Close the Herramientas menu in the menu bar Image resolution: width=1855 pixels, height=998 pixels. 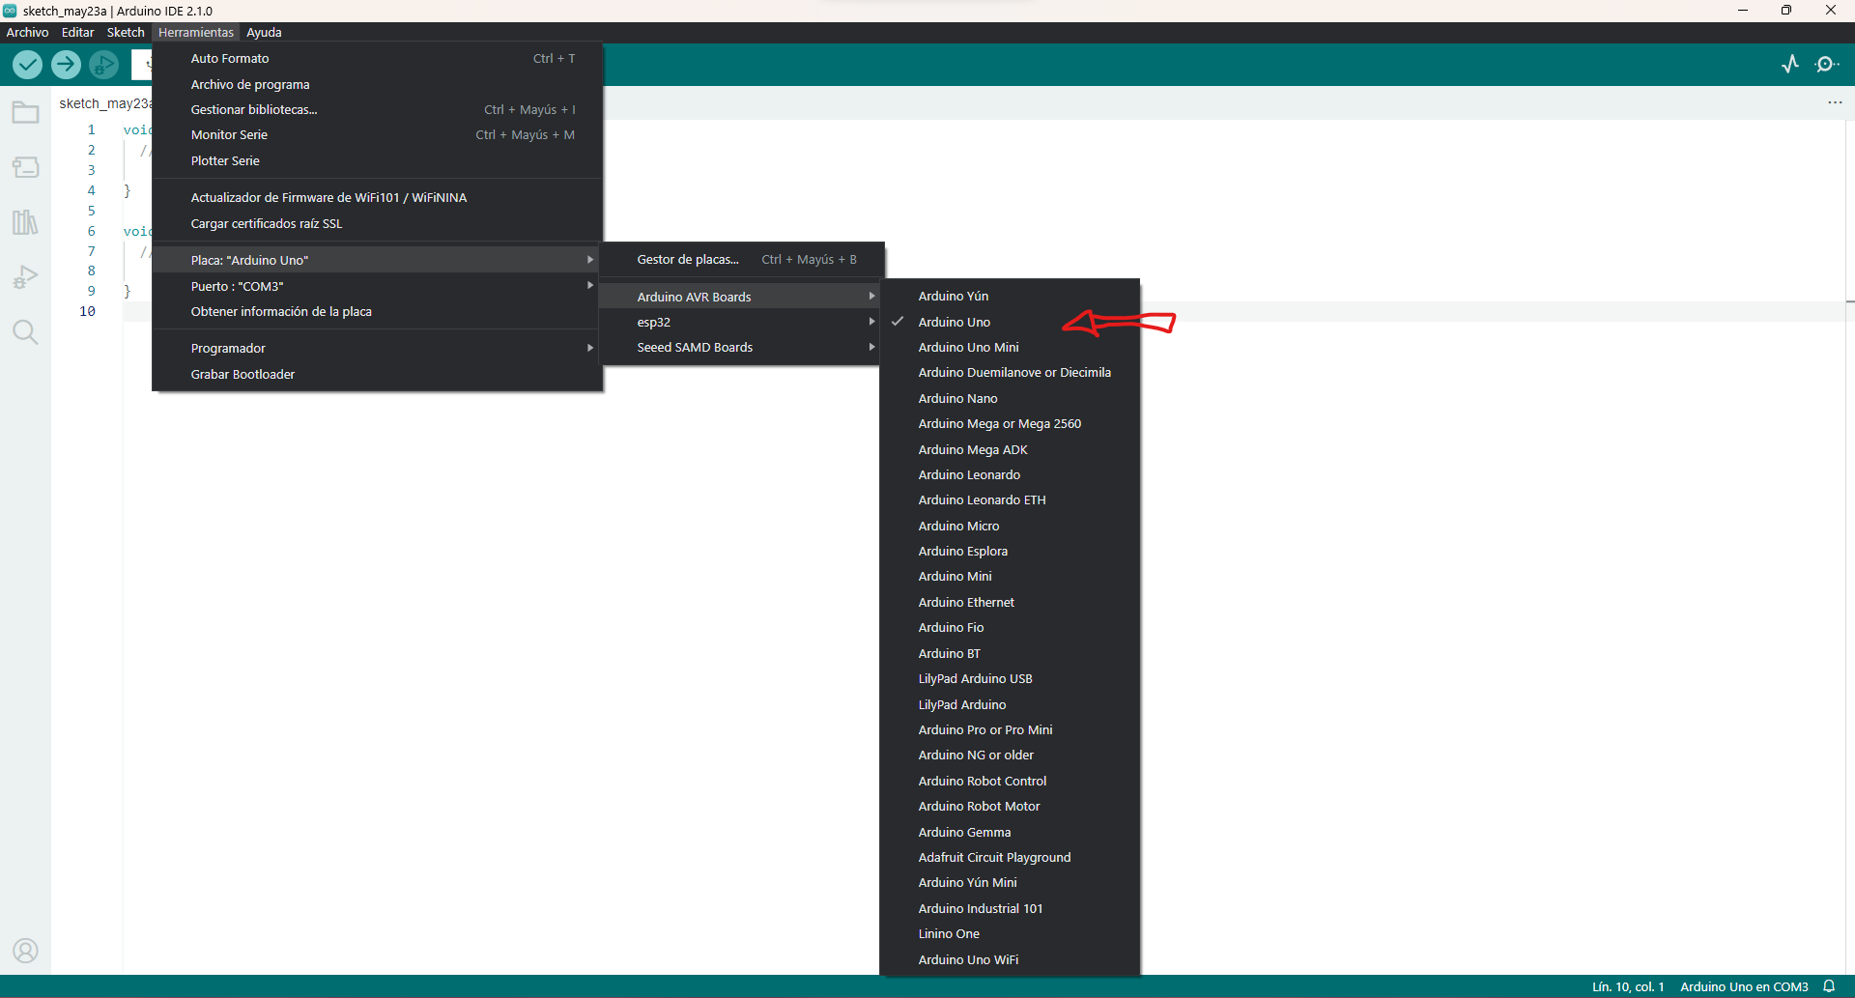point(196,32)
